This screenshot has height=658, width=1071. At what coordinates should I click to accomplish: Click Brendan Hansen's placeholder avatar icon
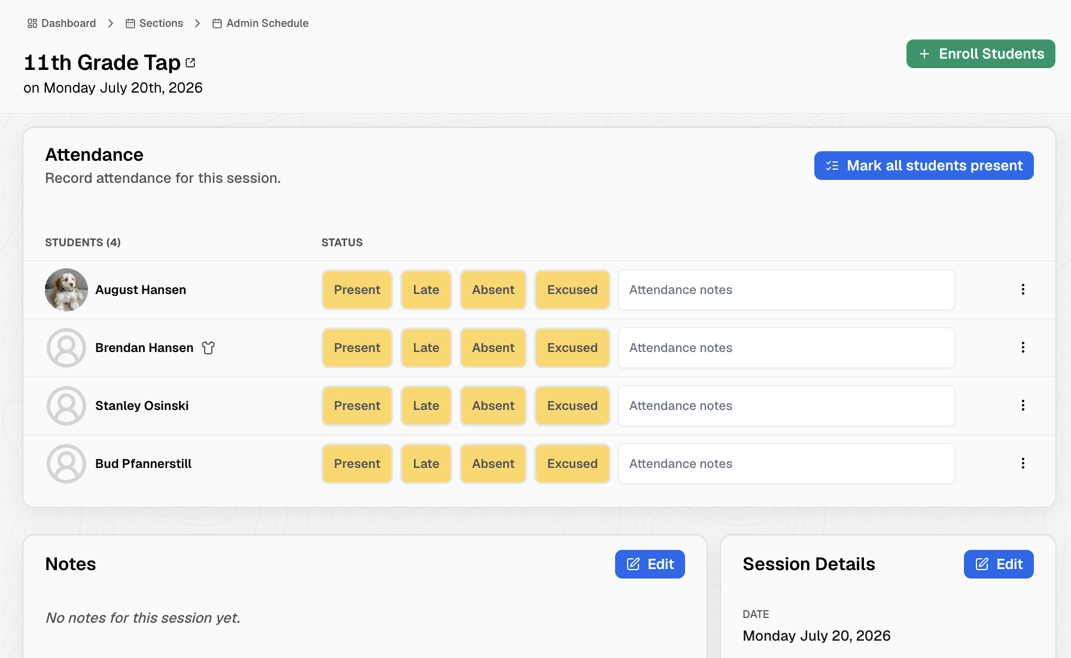tap(66, 348)
